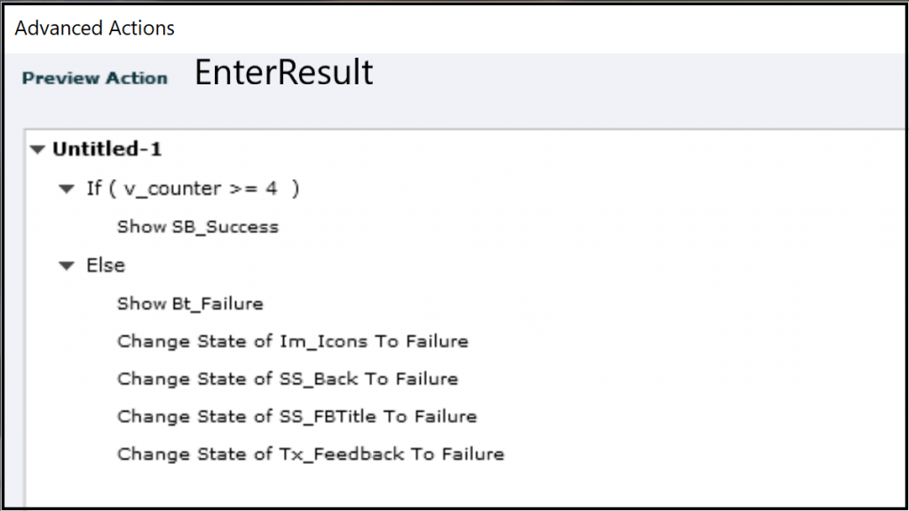Click the Im_Icons object name

319,342
